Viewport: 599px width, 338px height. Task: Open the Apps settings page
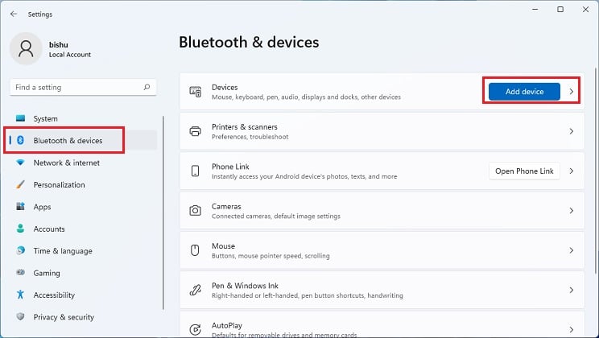83,207
